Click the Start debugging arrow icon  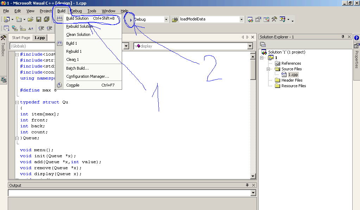click(x=131, y=20)
